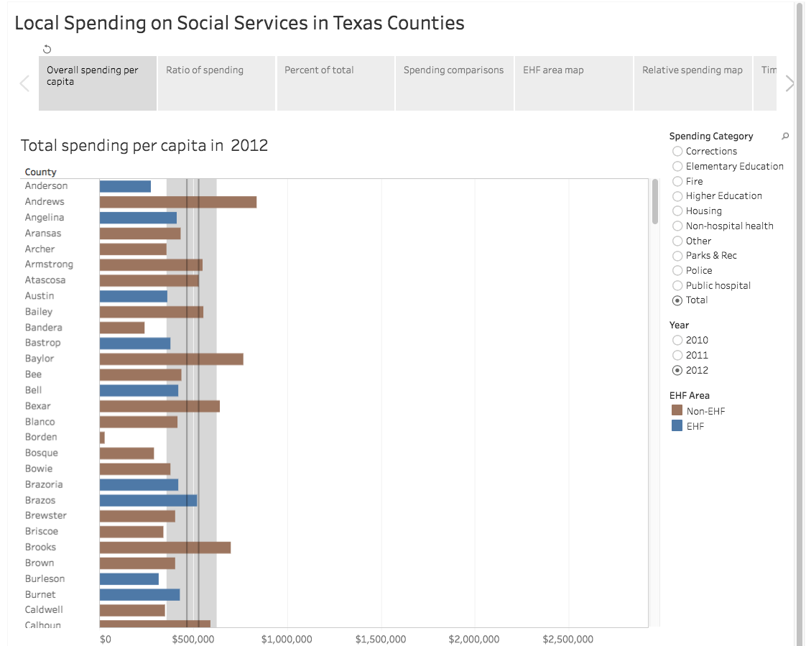
Task: Go to next story point arrow
Action: (x=789, y=83)
